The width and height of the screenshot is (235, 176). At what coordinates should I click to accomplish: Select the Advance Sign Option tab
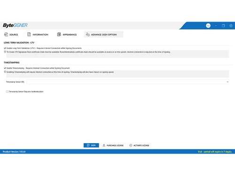click(103, 34)
